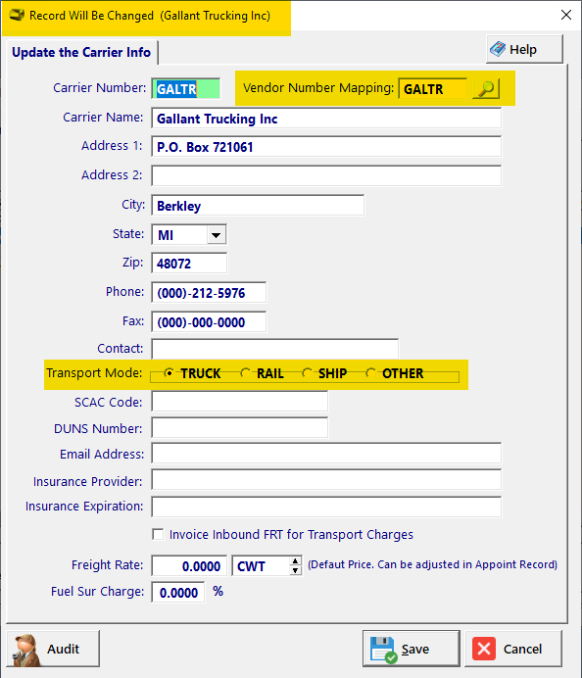Decrease the freight rate unit spinner
This screenshot has width=582, height=678.
(x=295, y=570)
